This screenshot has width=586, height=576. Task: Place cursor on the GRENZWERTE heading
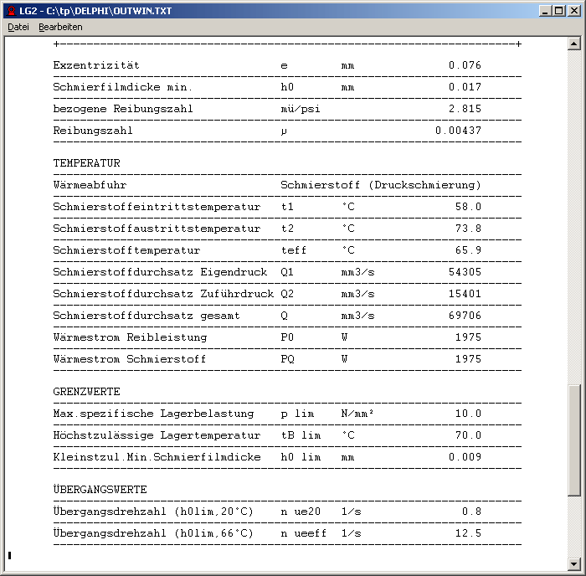(86, 392)
